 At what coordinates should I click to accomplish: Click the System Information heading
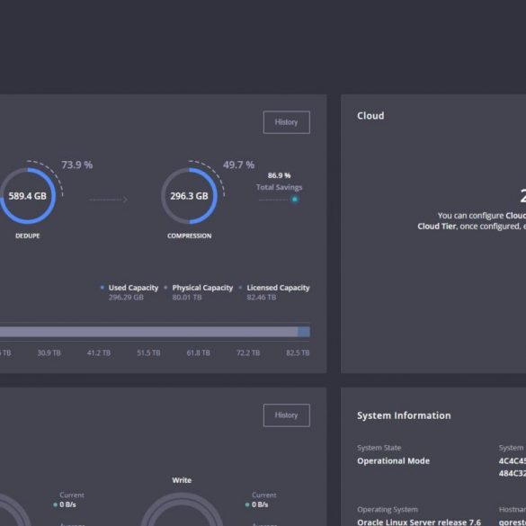click(x=404, y=415)
